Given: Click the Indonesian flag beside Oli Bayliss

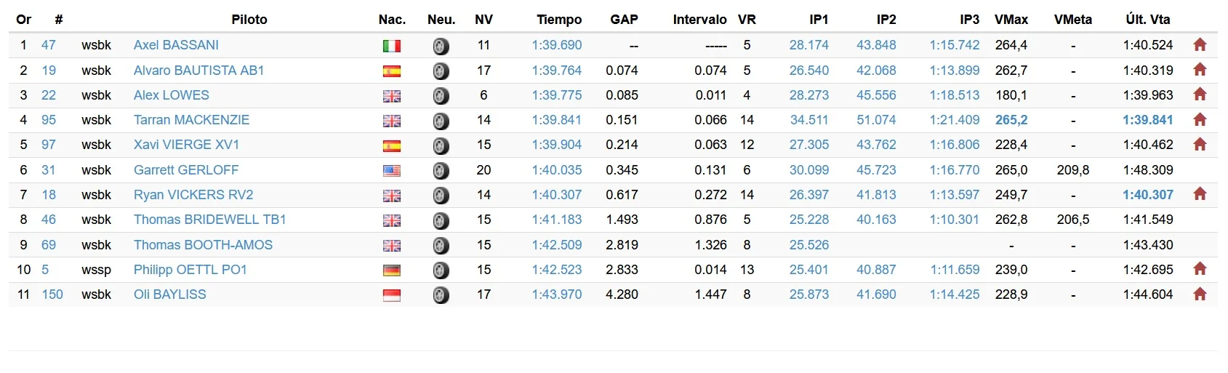Looking at the screenshot, I should point(392,296).
